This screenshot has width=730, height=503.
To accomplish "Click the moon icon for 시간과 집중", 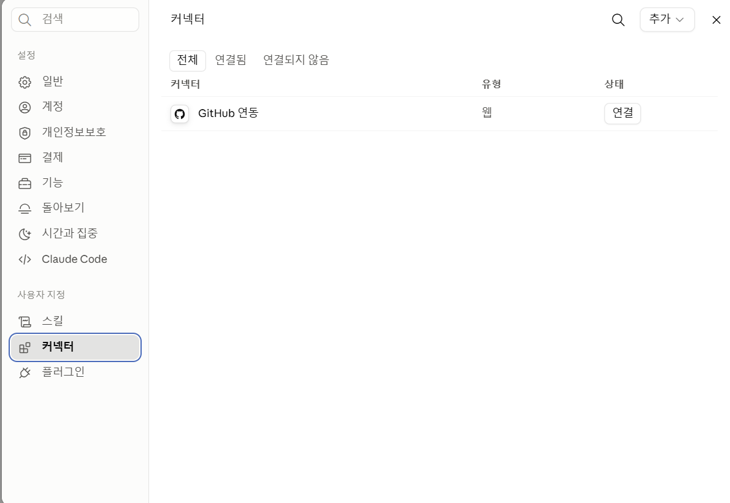I will click(x=25, y=234).
